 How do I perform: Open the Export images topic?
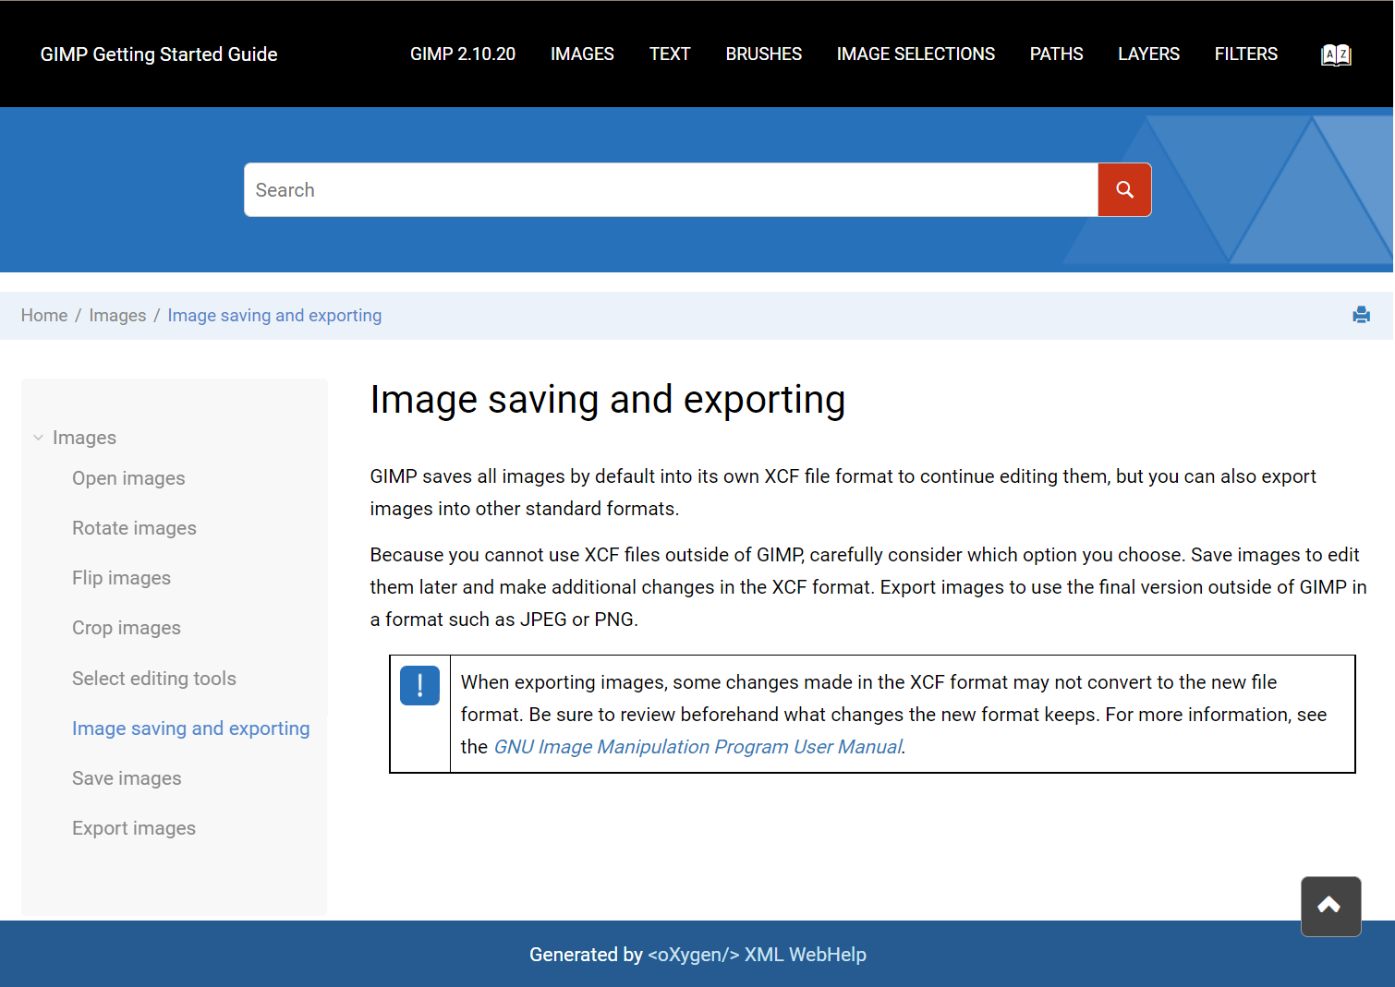click(134, 828)
